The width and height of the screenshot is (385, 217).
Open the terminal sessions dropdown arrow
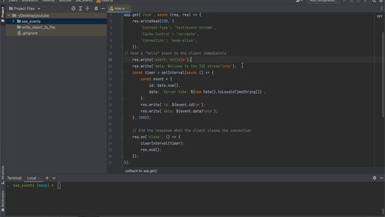click(54, 178)
